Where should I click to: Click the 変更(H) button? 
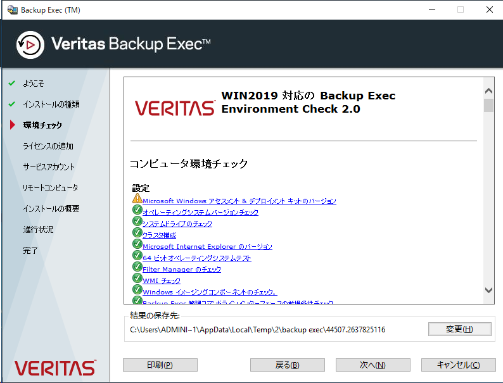pos(460,329)
